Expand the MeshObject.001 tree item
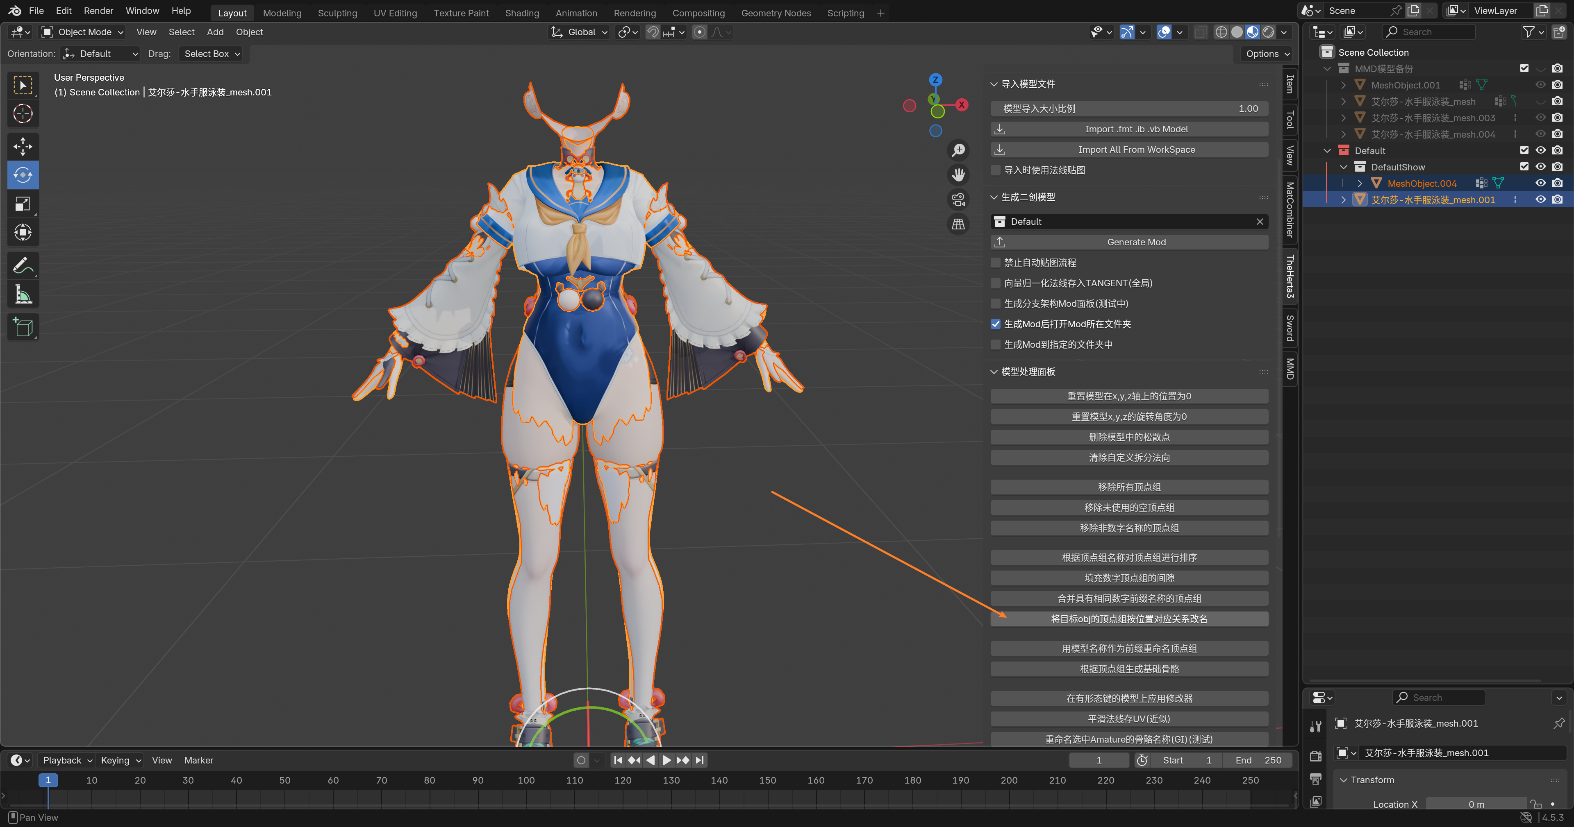The image size is (1574, 827). coord(1343,86)
